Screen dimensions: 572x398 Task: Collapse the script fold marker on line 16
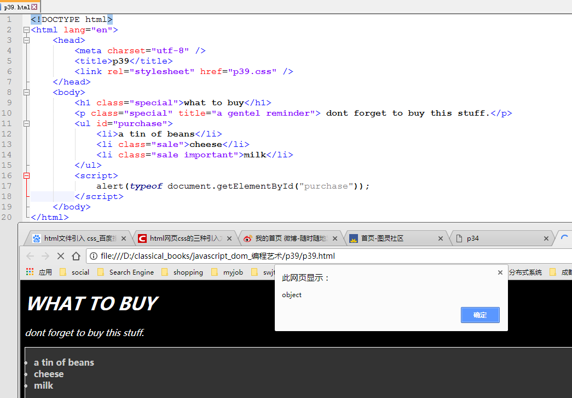[26, 176]
